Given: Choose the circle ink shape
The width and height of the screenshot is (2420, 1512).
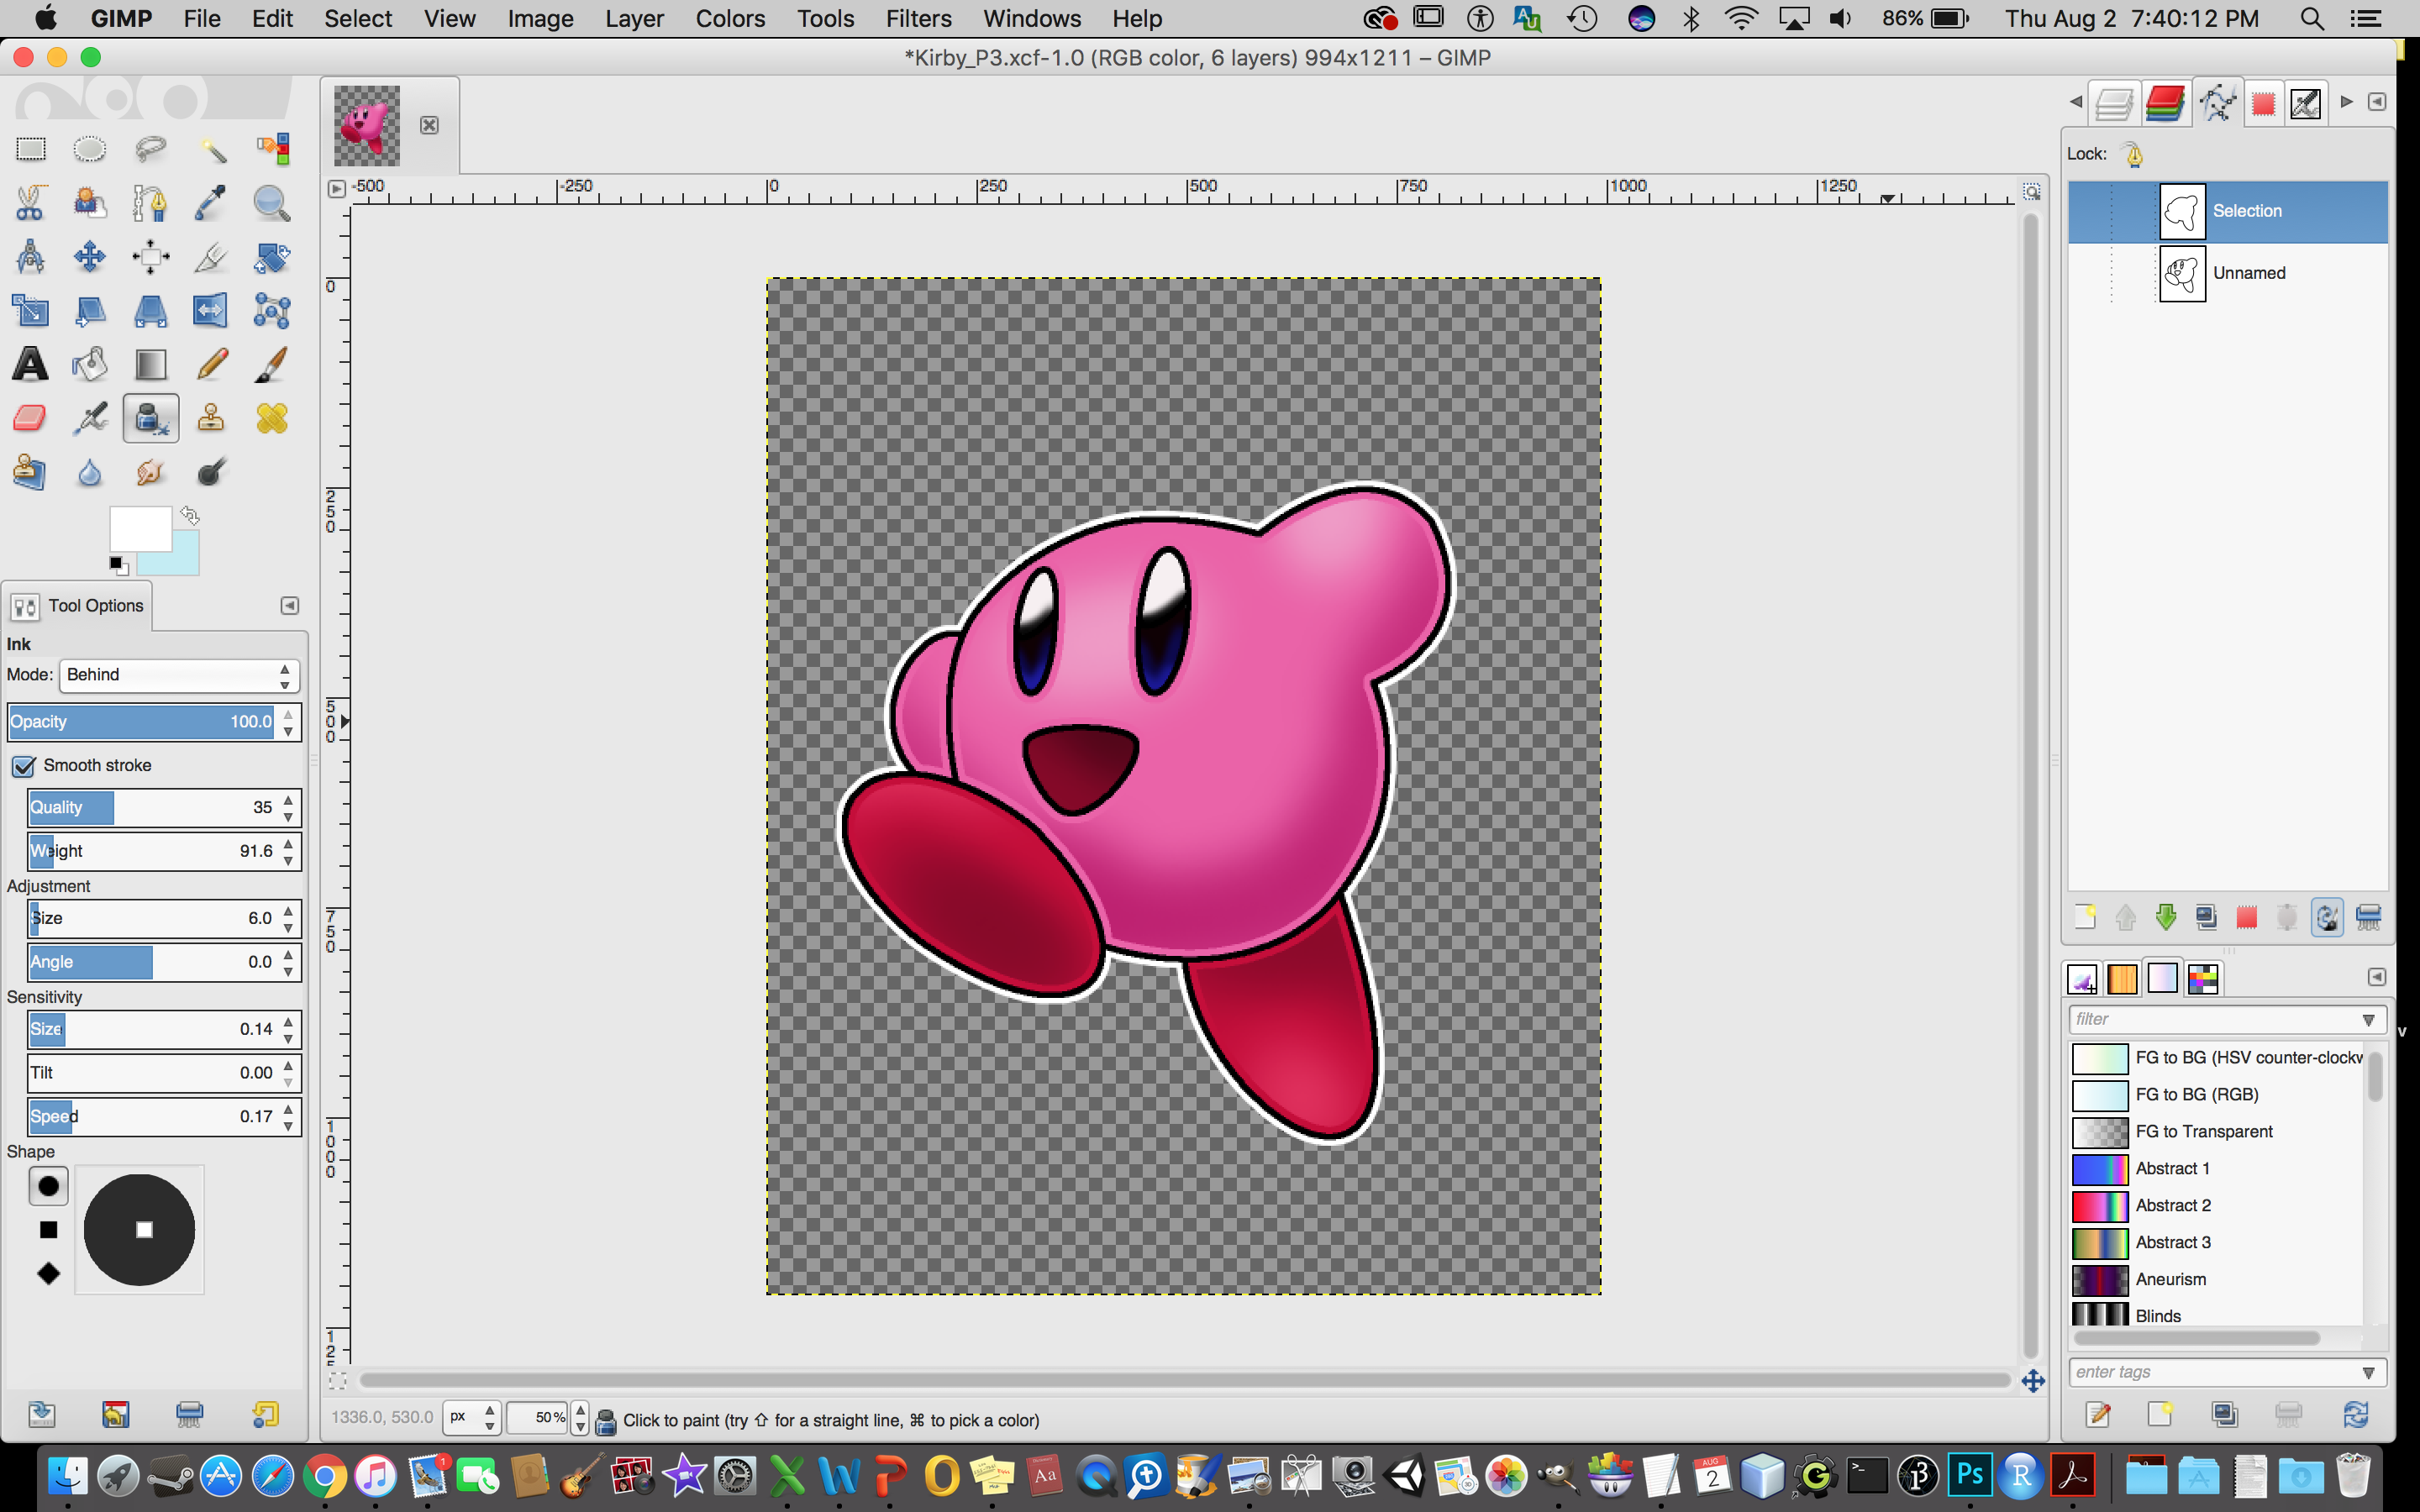Looking at the screenshot, I should click(x=48, y=1187).
